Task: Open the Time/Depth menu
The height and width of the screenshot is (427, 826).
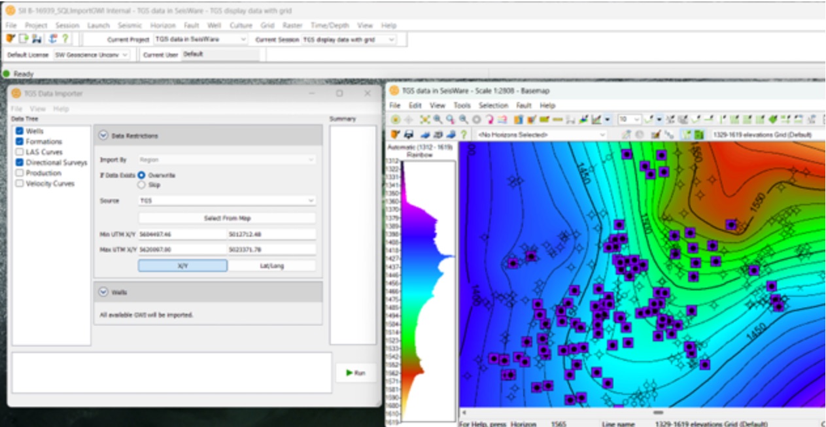Action: coord(330,25)
